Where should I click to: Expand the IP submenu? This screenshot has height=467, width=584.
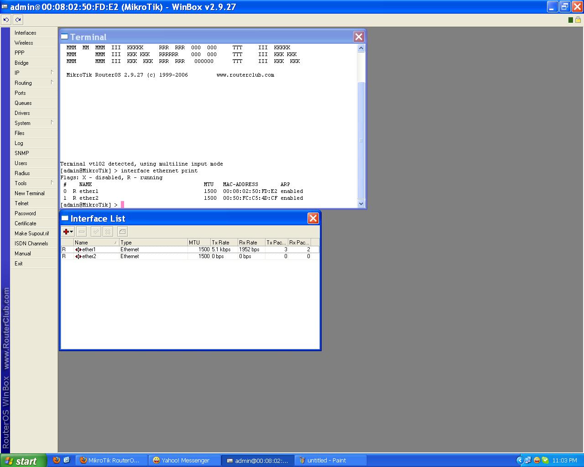(x=34, y=73)
